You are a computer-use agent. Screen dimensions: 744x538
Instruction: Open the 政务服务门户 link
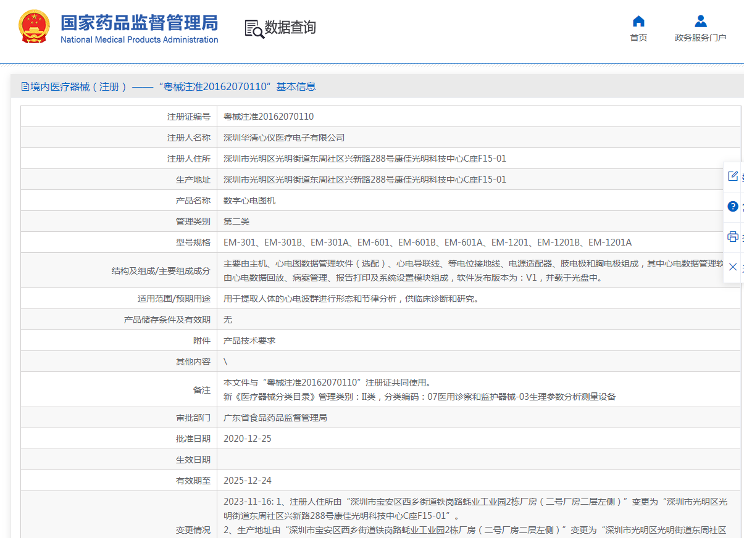(700, 38)
